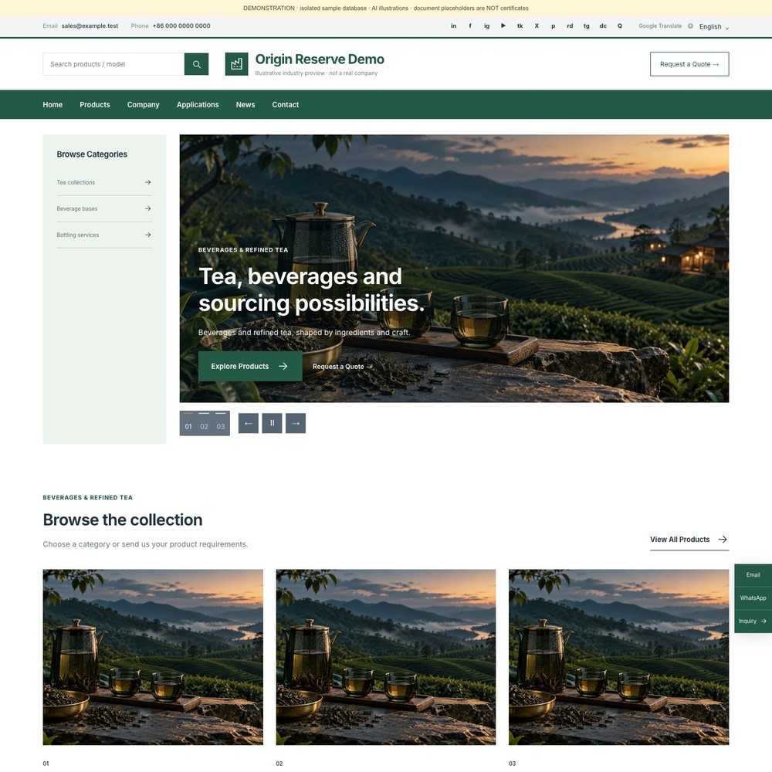Open the English language dropdown
The height and width of the screenshot is (772, 772).
[714, 26]
